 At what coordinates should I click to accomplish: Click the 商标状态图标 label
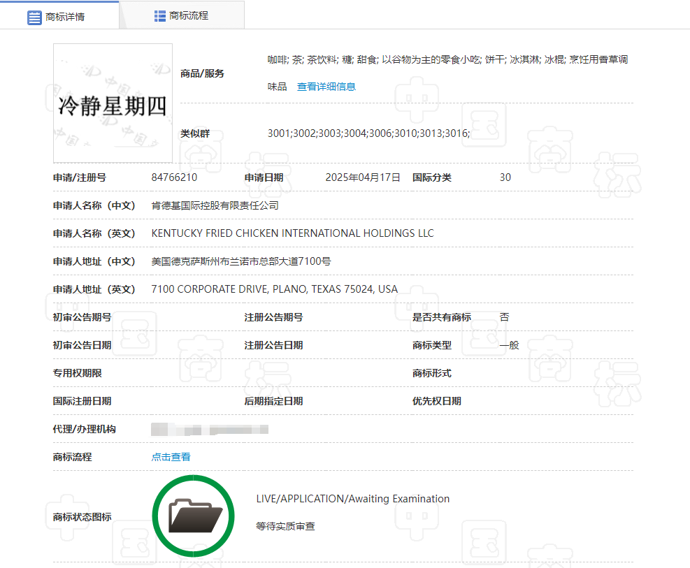(82, 517)
